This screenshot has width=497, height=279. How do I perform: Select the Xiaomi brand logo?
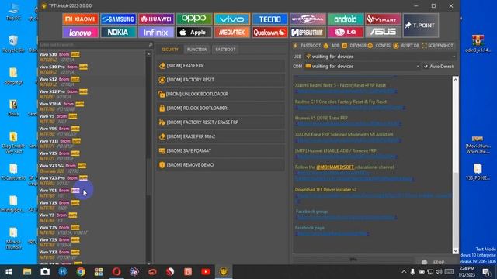[x=80, y=19]
